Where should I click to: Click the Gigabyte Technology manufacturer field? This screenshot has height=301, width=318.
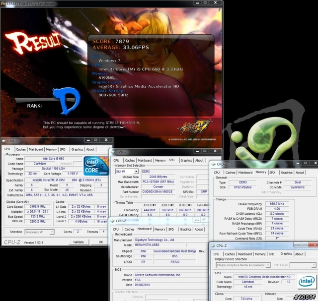coord(171,240)
